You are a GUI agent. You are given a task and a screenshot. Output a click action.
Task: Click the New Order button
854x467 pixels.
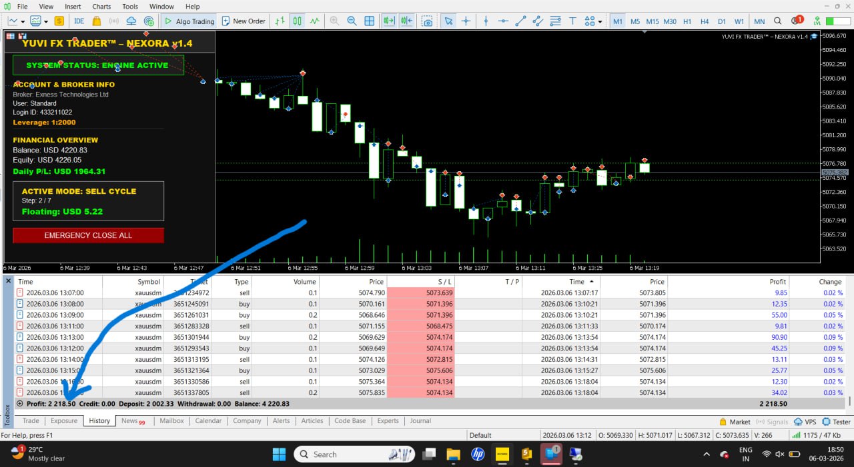244,21
